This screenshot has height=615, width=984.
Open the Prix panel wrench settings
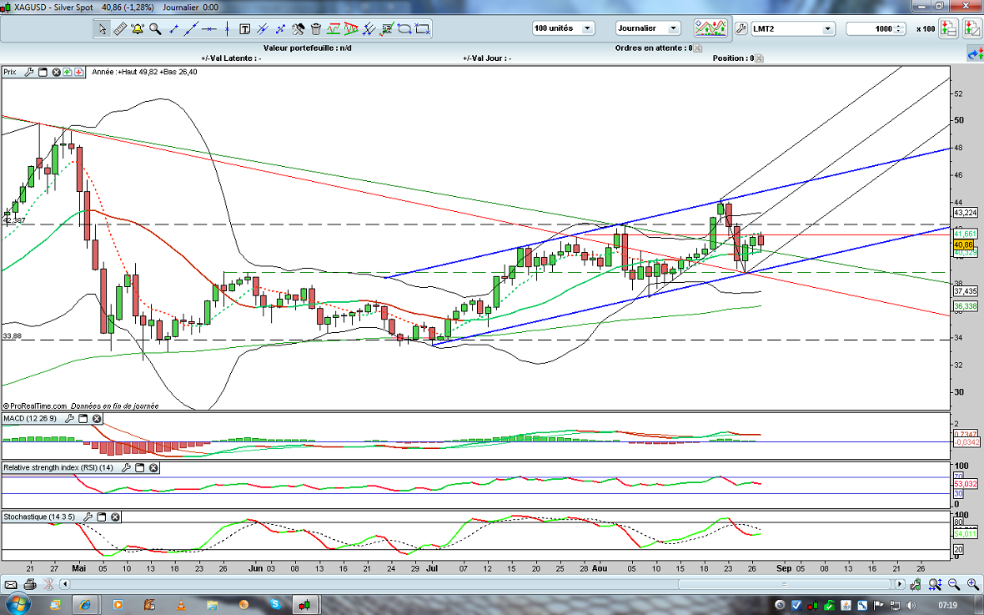(29, 73)
